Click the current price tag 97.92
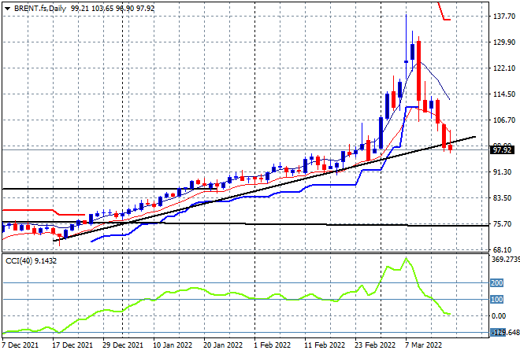Viewport: 520px width, 354px height. [x=502, y=149]
